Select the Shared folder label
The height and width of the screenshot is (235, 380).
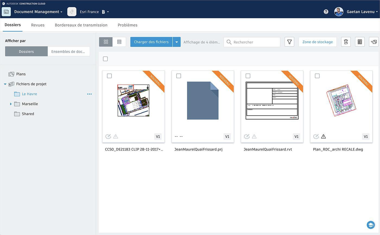[x=28, y=114]
